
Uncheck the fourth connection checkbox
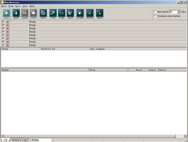(3, 32)
